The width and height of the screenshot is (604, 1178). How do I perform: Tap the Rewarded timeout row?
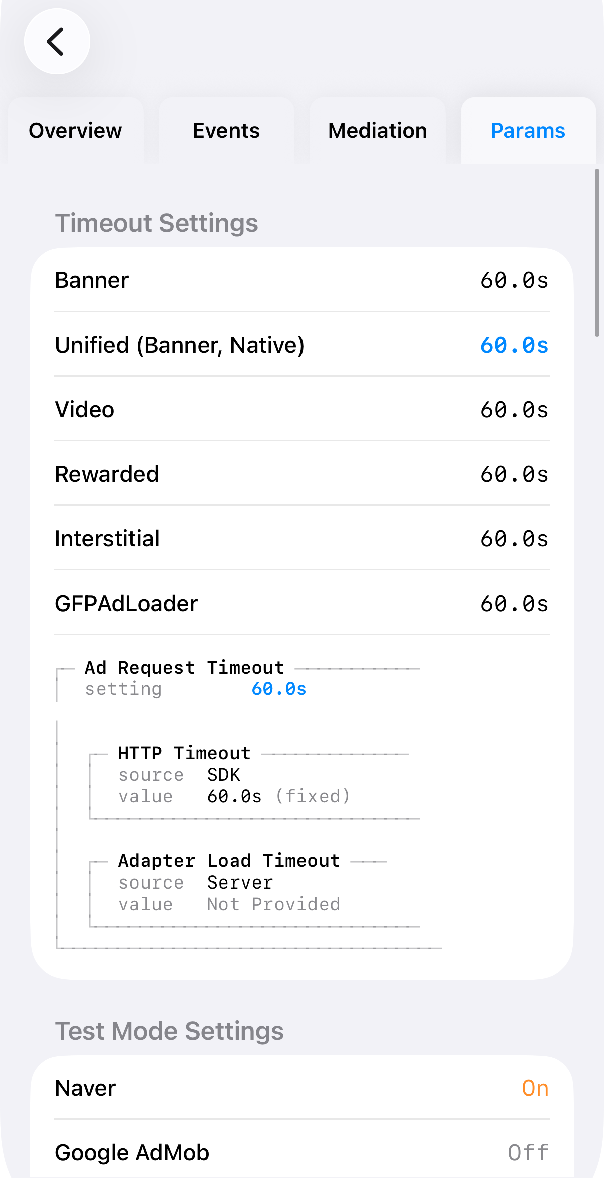(x=301, y=474)
